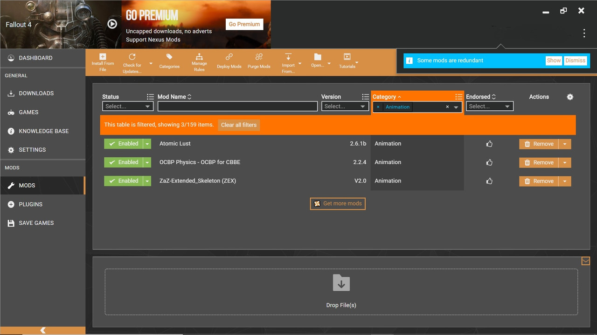Open the Games section
This screenshot has height=335, width=597.
point(42,112)
